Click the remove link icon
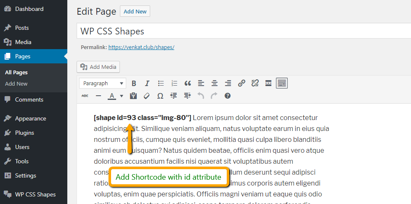411x204 pixels. click(255, 84)
